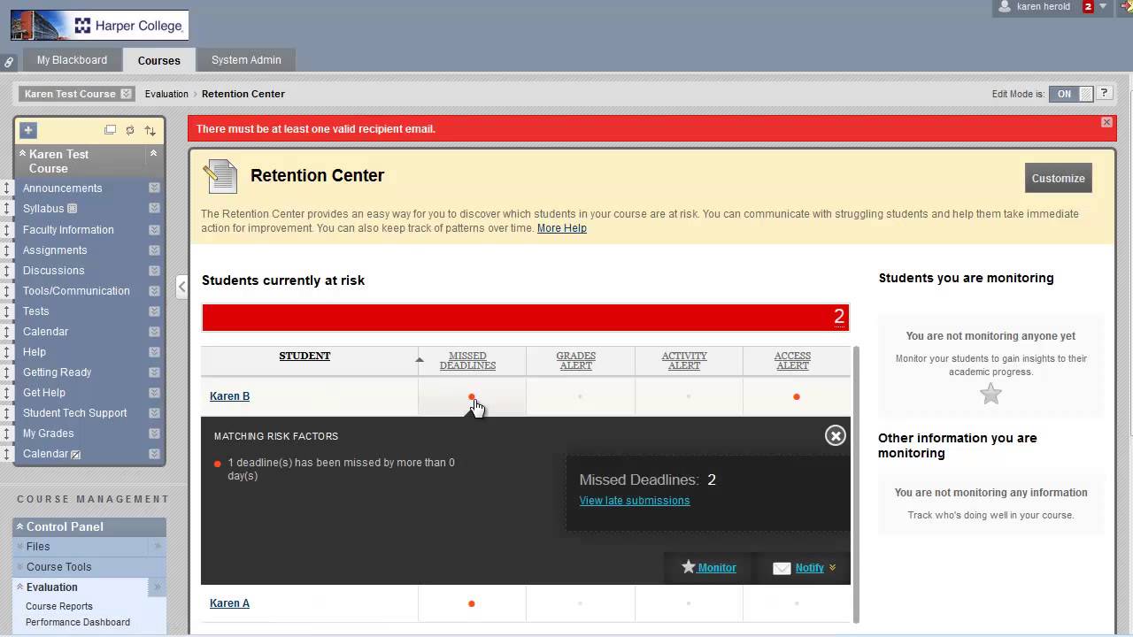Open the More Help link
The height and width of the screenshot is (637, 1133).
click(562, 228)
